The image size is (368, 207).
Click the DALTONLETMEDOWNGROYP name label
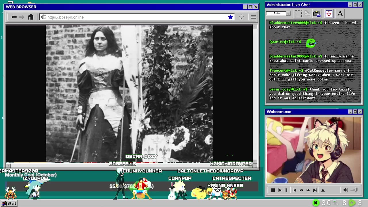coord(210,171)
